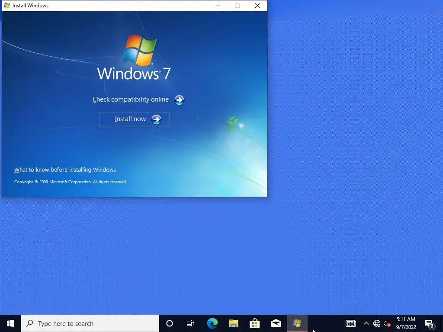Select Windows setup taskbar button
443x332 pixels.
click(297, 323)
